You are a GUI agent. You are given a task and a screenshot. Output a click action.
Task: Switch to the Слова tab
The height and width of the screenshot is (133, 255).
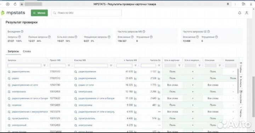click(27, 52)
